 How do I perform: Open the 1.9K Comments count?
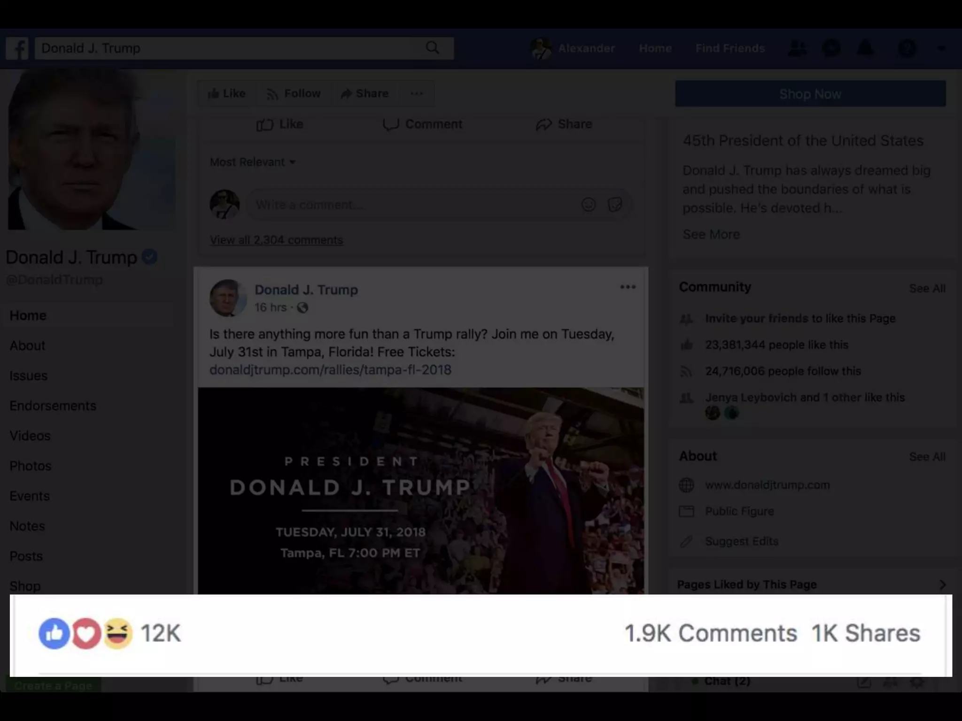[x=711, y=633]
